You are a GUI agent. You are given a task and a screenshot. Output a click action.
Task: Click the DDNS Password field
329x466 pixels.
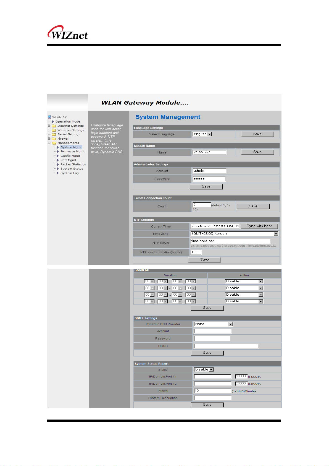tap(212, 339)
